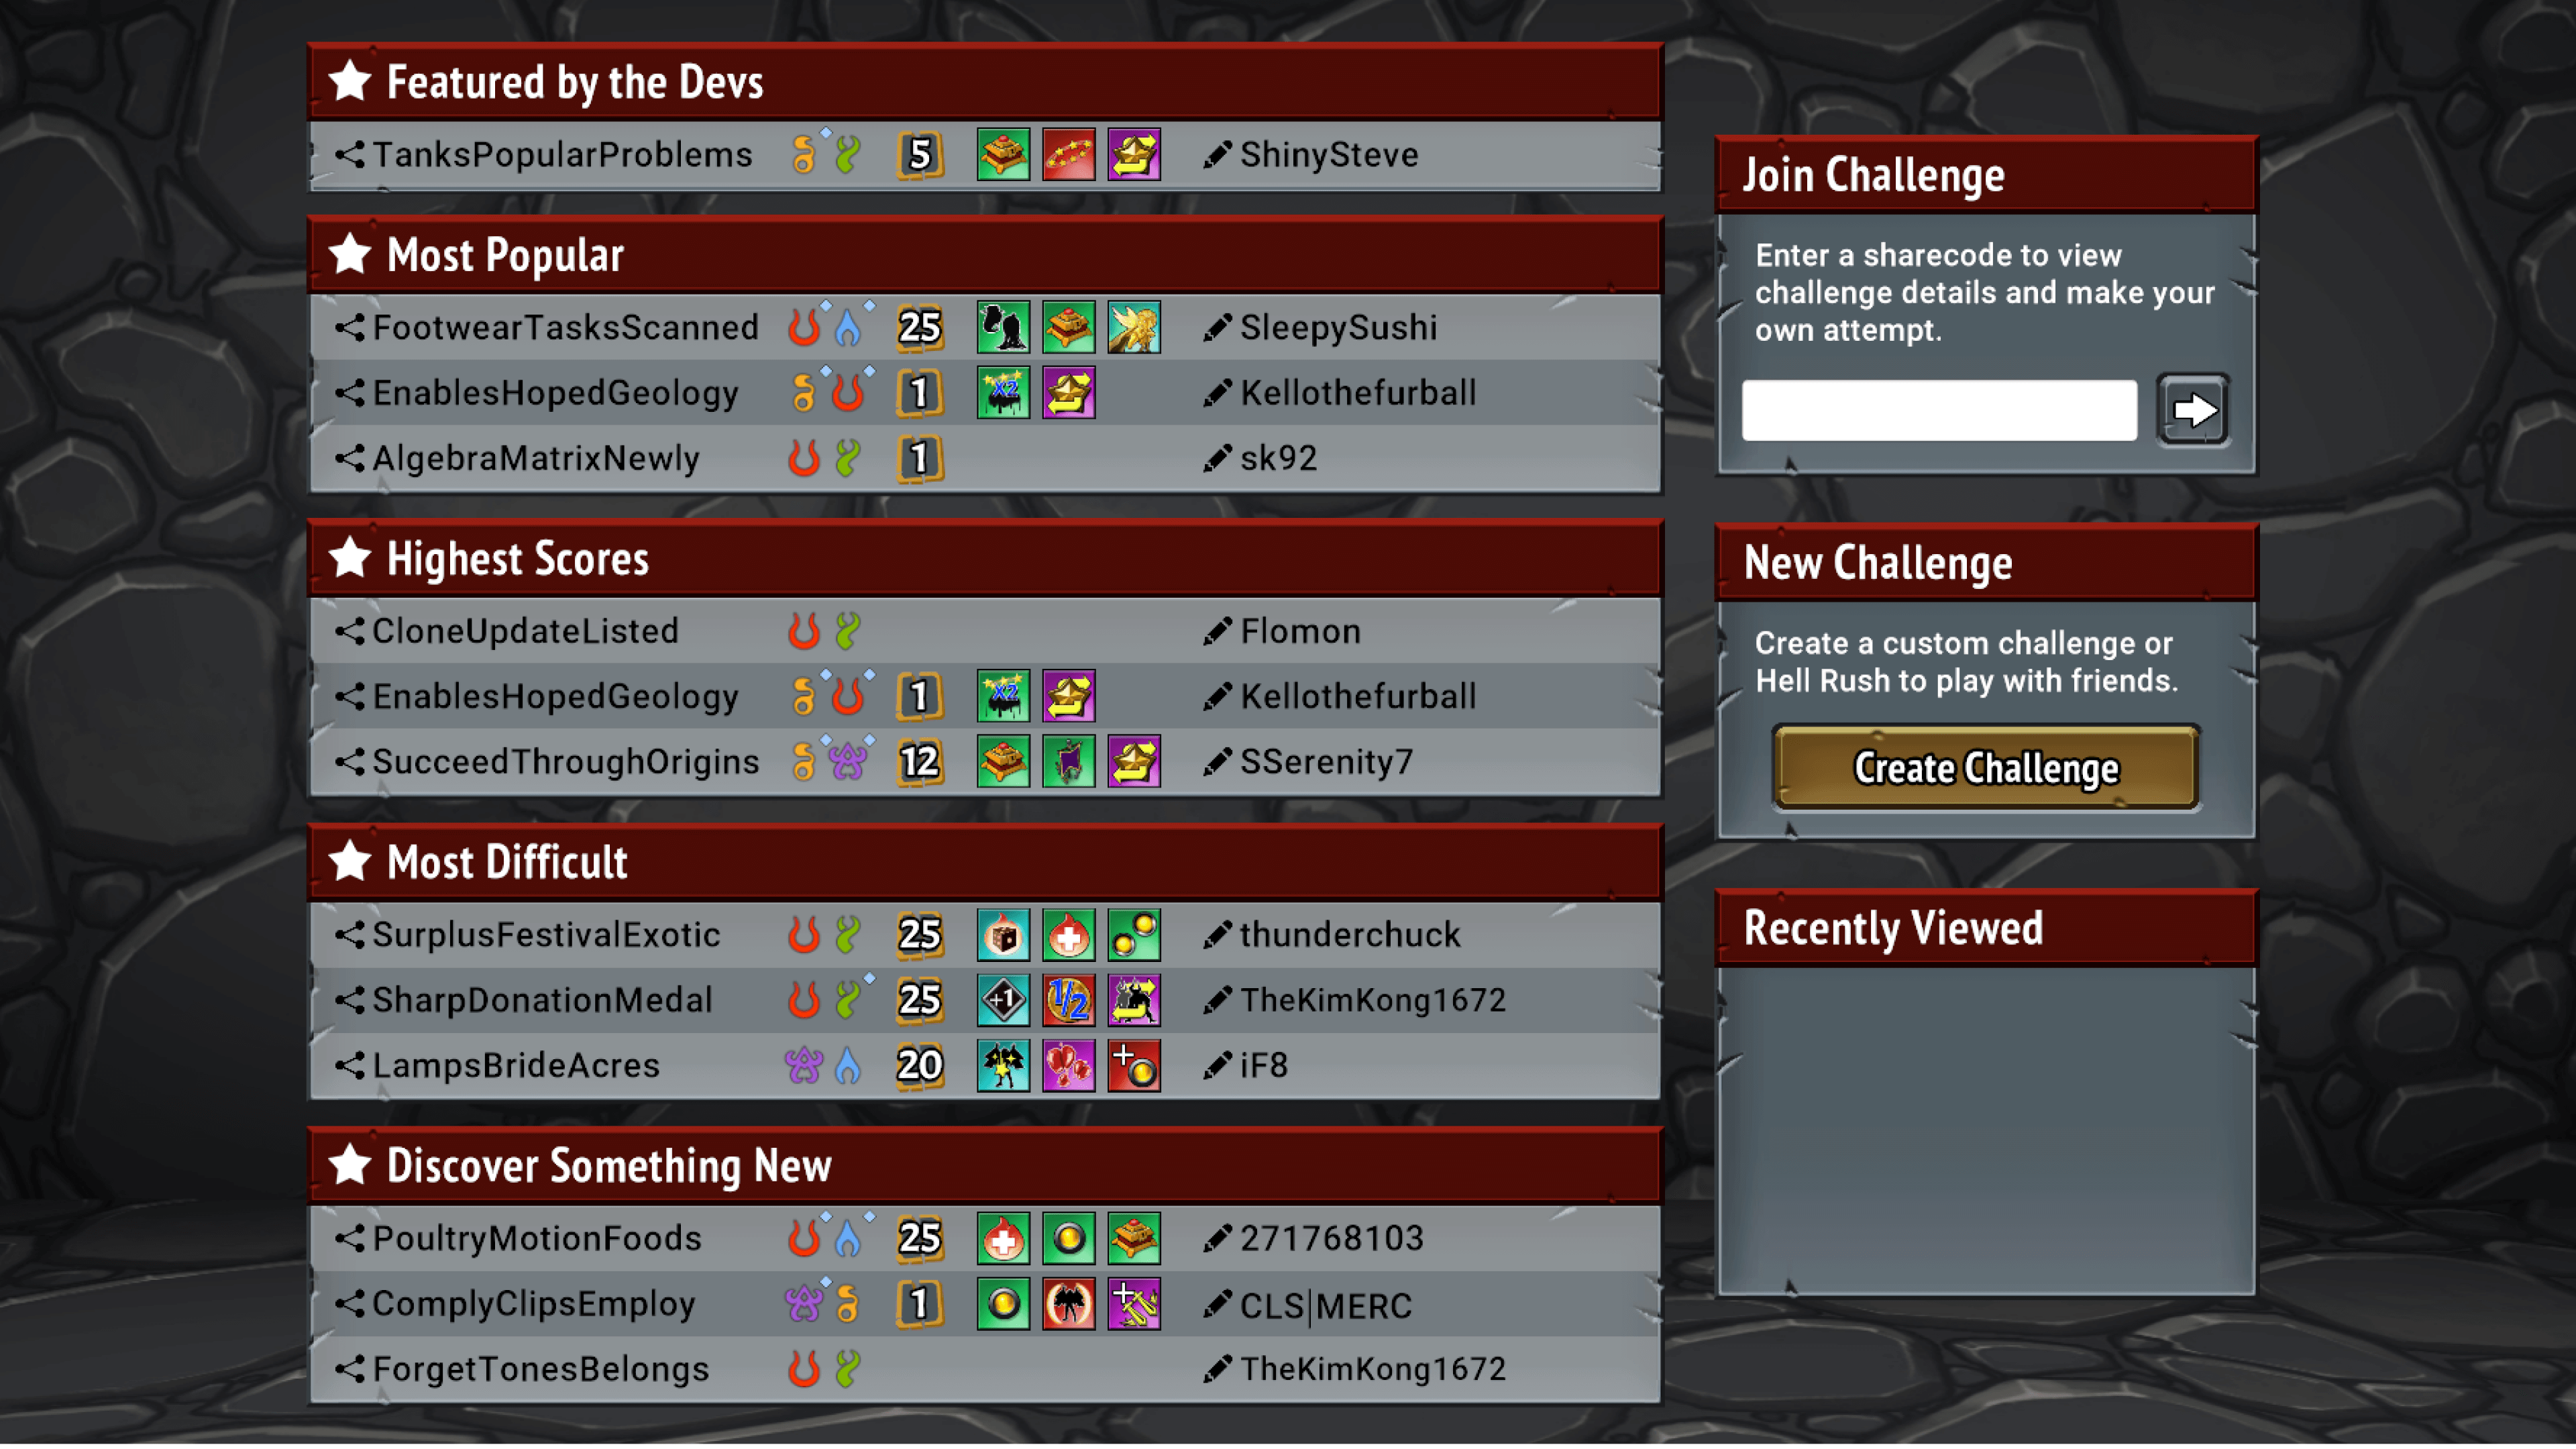The height and width of the screenshot is (1449, 2576).
Task: Open the CloneUpdateListed challenge entry
Action: point(985,631)
